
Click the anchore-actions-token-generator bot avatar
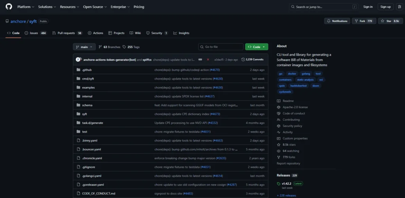click(x=78, y=60)
